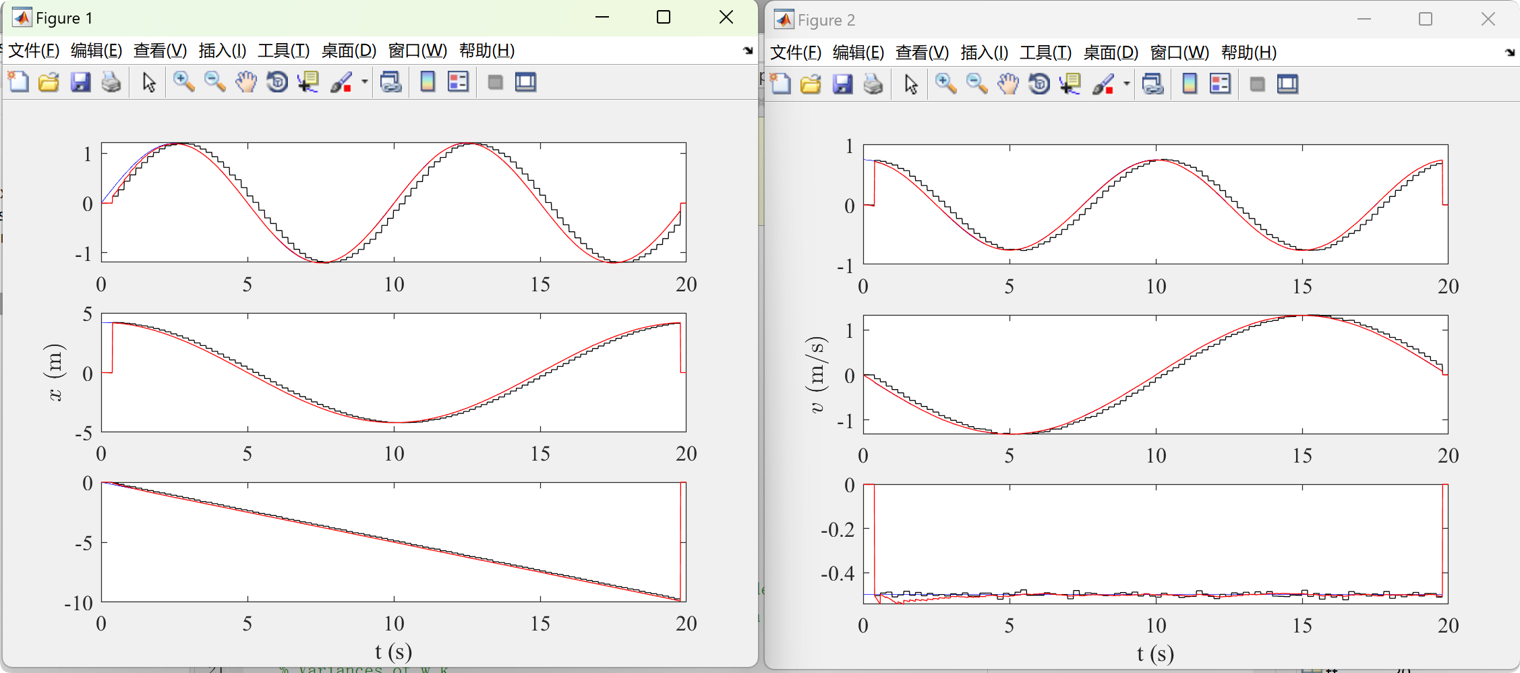
Task: Open 桌面(D) menu in Figure 2
Action: pos(1111,53)
